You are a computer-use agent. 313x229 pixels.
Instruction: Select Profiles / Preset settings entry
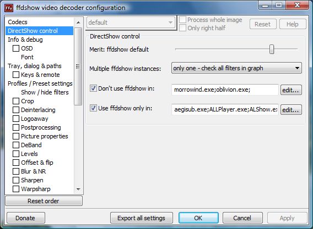[40, 83]
